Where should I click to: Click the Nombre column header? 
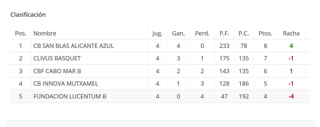click(45, 33)
